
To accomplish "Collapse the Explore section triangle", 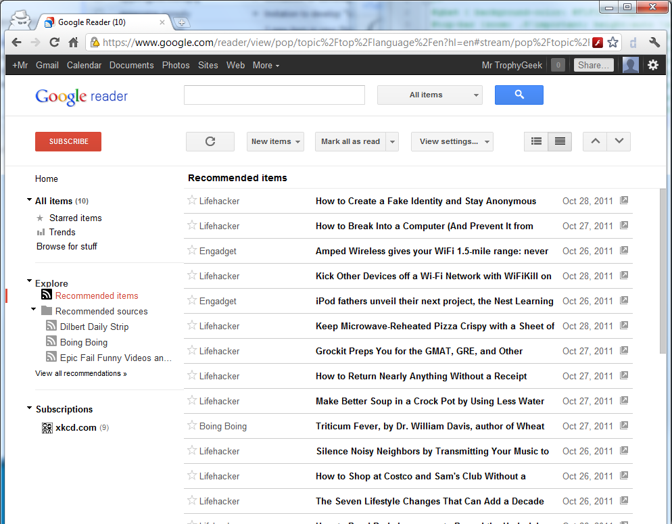I will coord(29,281).
